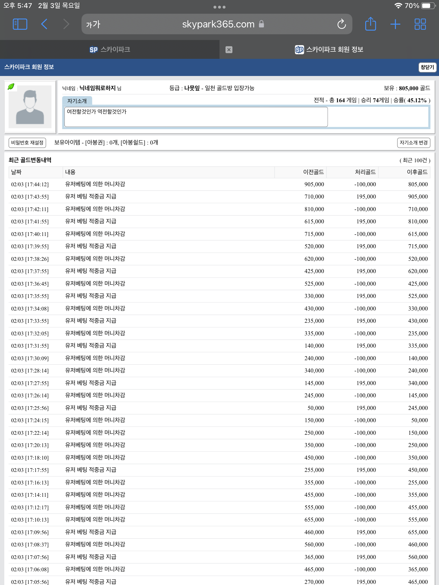
Task: Click the grade text 나뭇잎
Action: (192, 88)
